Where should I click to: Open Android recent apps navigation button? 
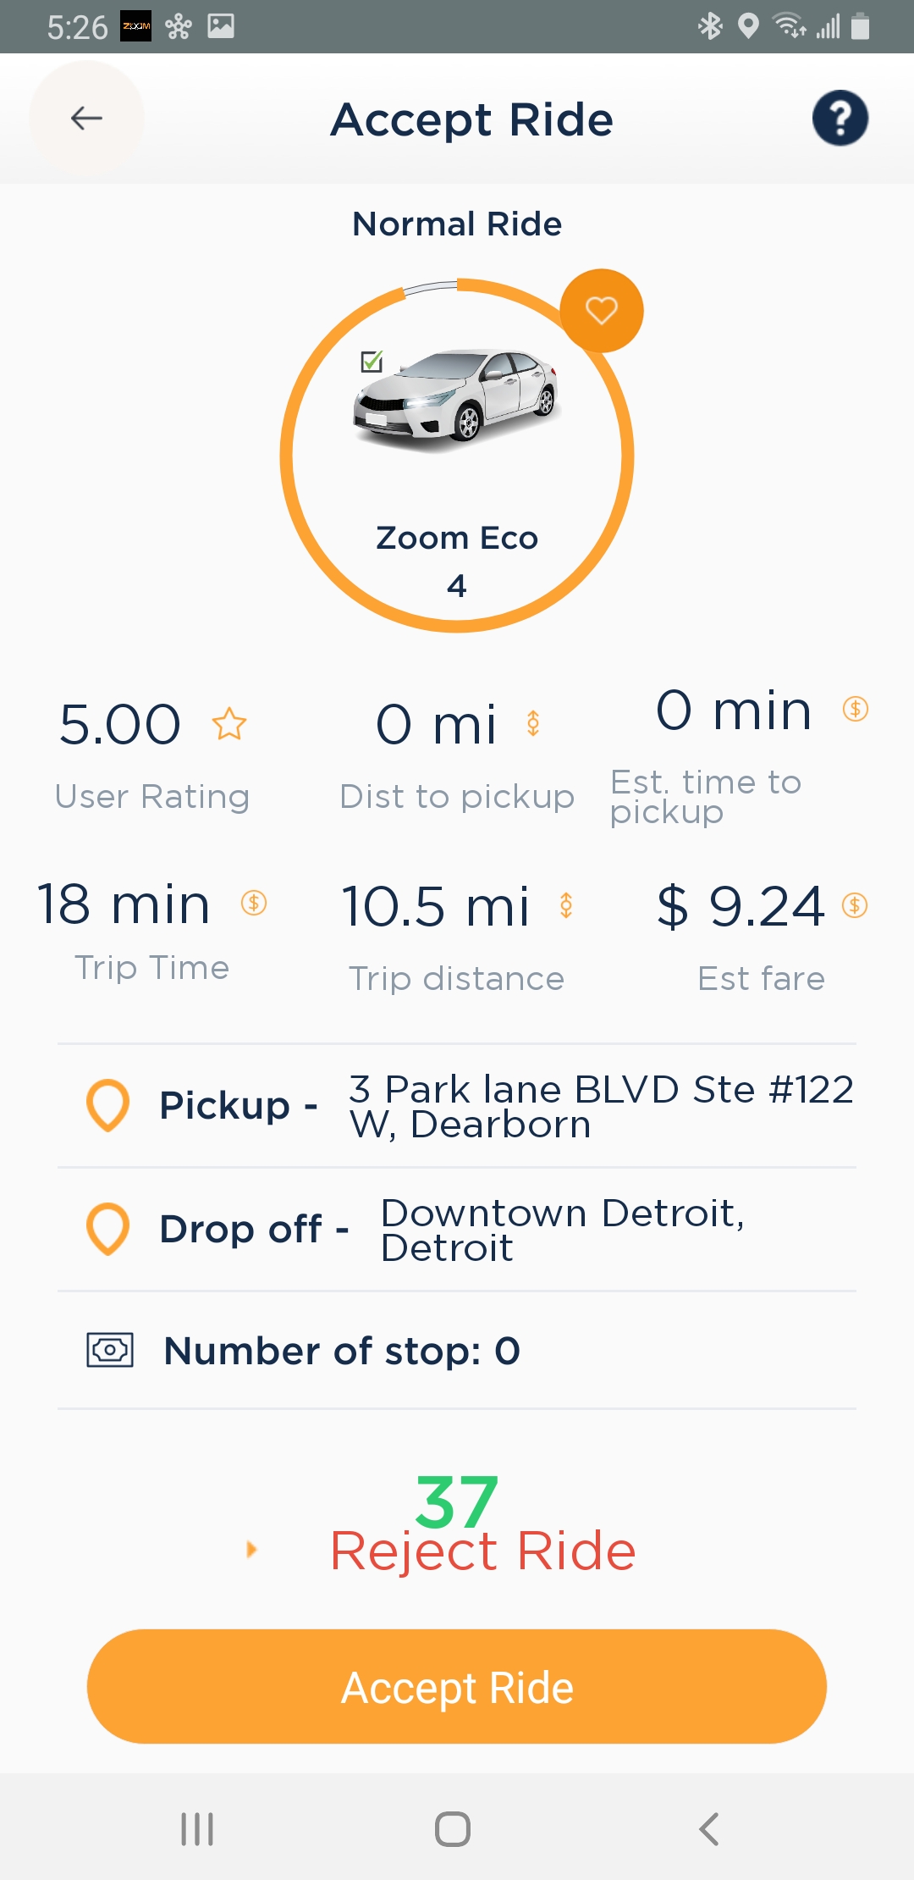(197, 1829)
